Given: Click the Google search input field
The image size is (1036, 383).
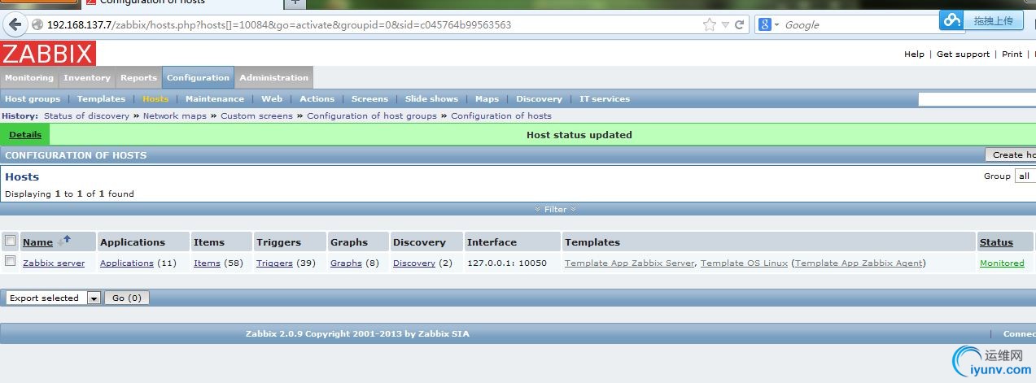Looking at the screenshot, I should [x=855, y=25].
